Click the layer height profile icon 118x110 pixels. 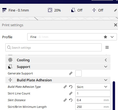coord(4,10)
